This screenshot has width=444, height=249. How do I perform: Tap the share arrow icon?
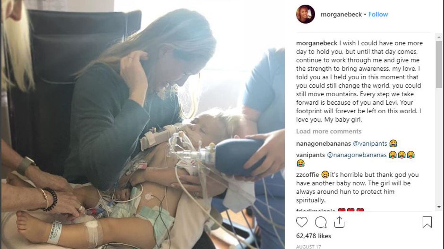[339, 222]
